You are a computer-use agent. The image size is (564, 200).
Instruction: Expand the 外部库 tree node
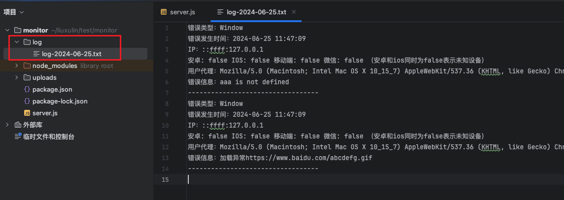coord(7,125)
